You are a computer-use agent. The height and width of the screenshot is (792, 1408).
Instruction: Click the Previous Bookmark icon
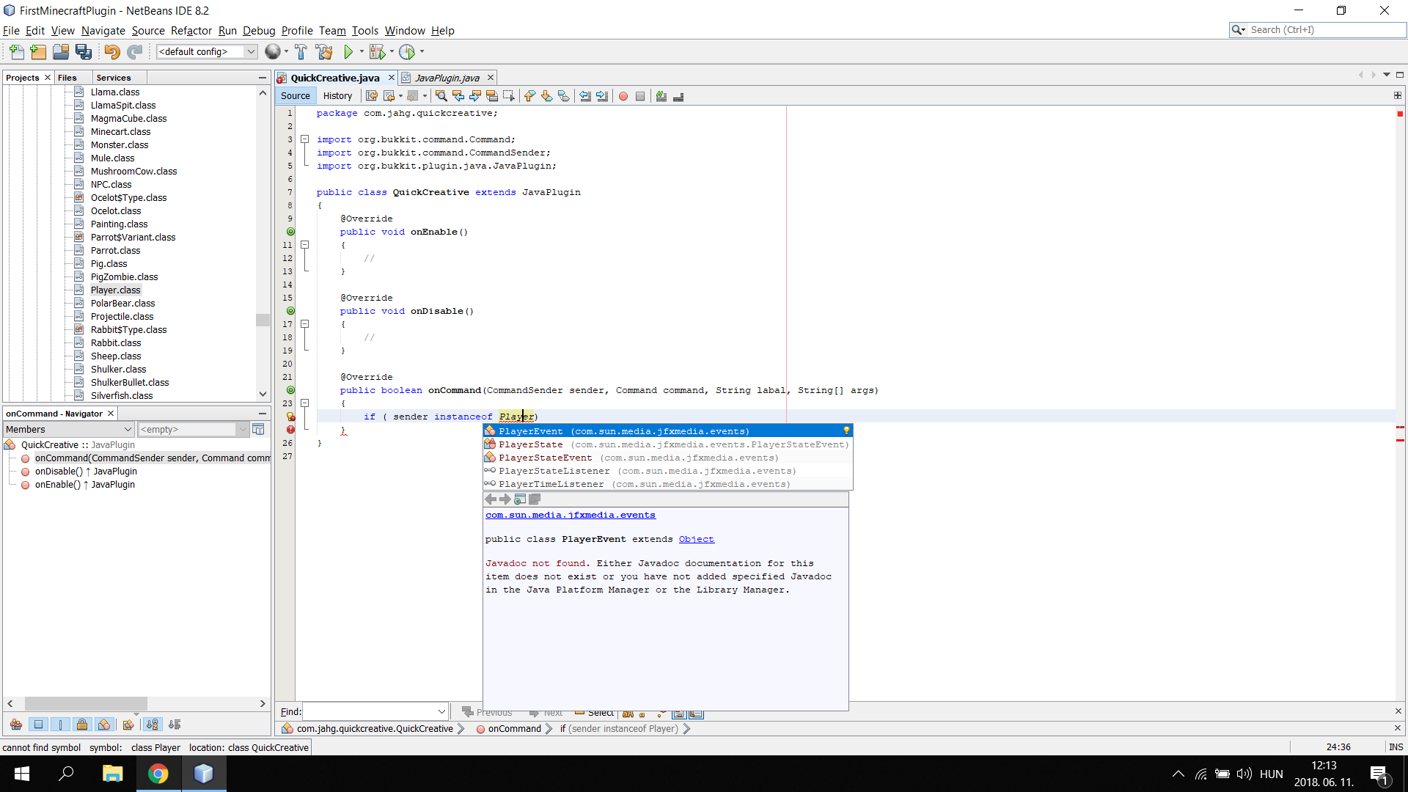[529, 96]
